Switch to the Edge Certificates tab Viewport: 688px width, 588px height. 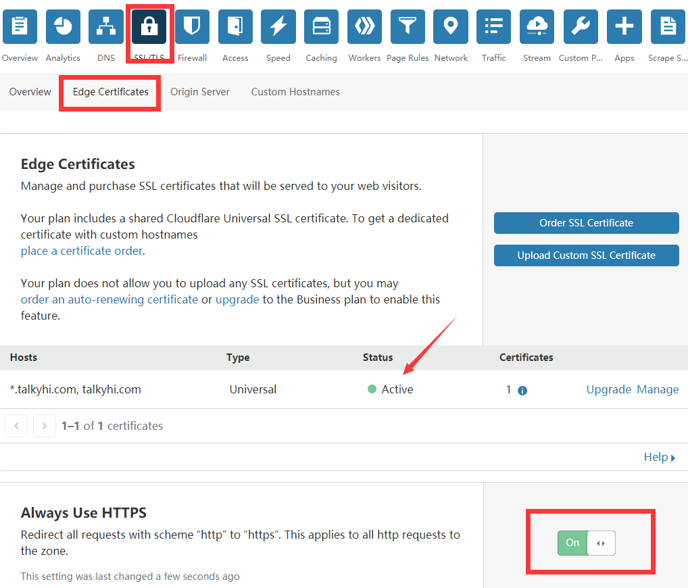coord(111,92)
